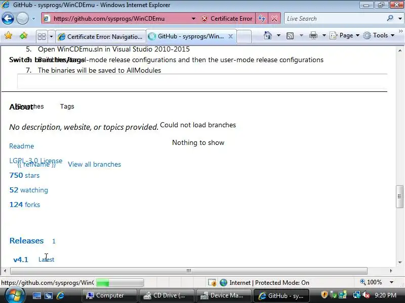Image resolution: width=405 pixels, height=303 pixels.
Task: Open the 750 stars link
Action: click(24, 175)
